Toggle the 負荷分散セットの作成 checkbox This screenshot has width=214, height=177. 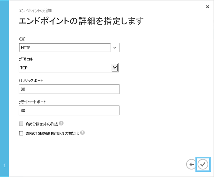pos(21,124)
